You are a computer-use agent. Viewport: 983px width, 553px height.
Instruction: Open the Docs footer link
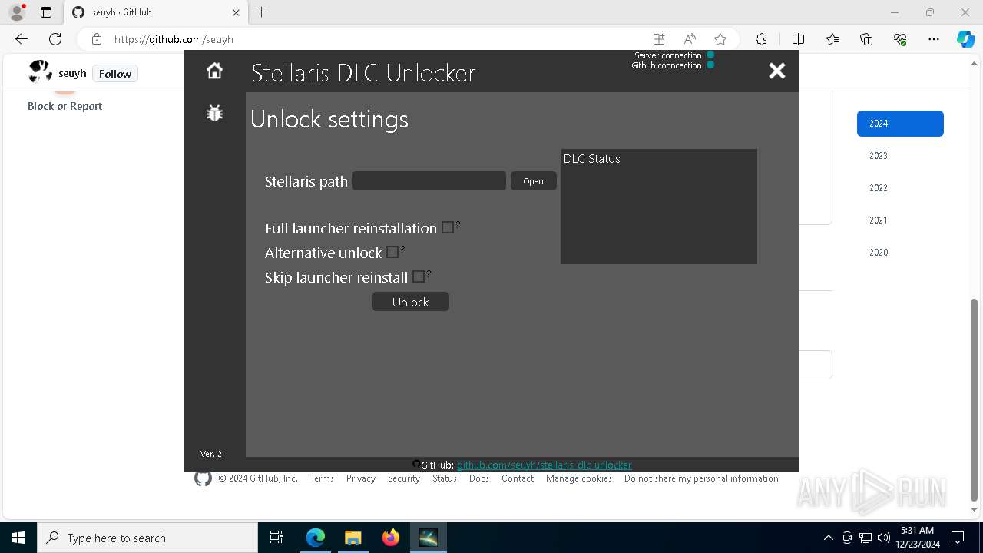tap(479, 478)
